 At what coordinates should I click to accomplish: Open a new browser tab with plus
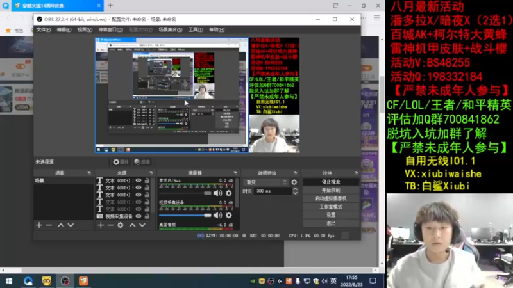point(110,6)
